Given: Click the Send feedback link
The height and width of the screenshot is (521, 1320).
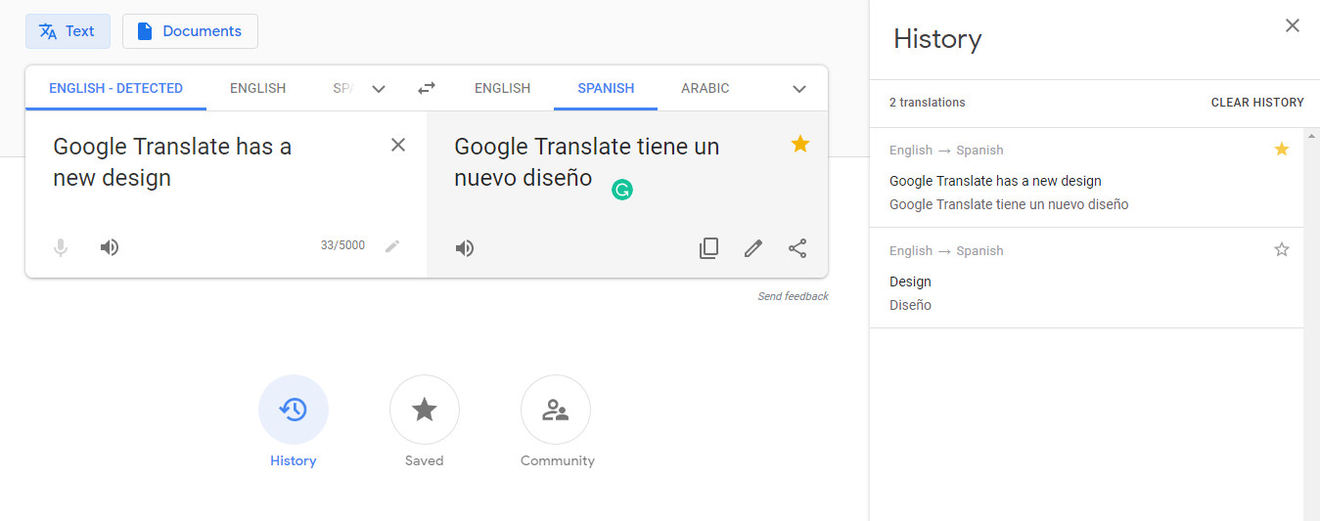Looking at the screenshot, I should (793, 296).
